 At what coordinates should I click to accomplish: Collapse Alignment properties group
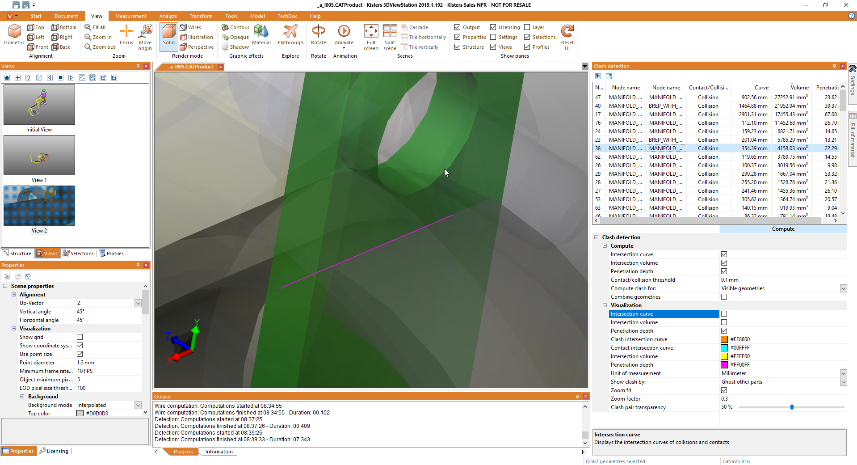(14, 295)
